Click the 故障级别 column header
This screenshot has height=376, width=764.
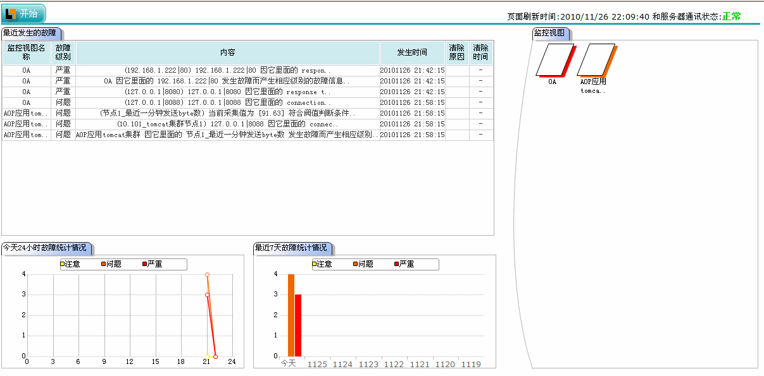(x=63, y=52)
